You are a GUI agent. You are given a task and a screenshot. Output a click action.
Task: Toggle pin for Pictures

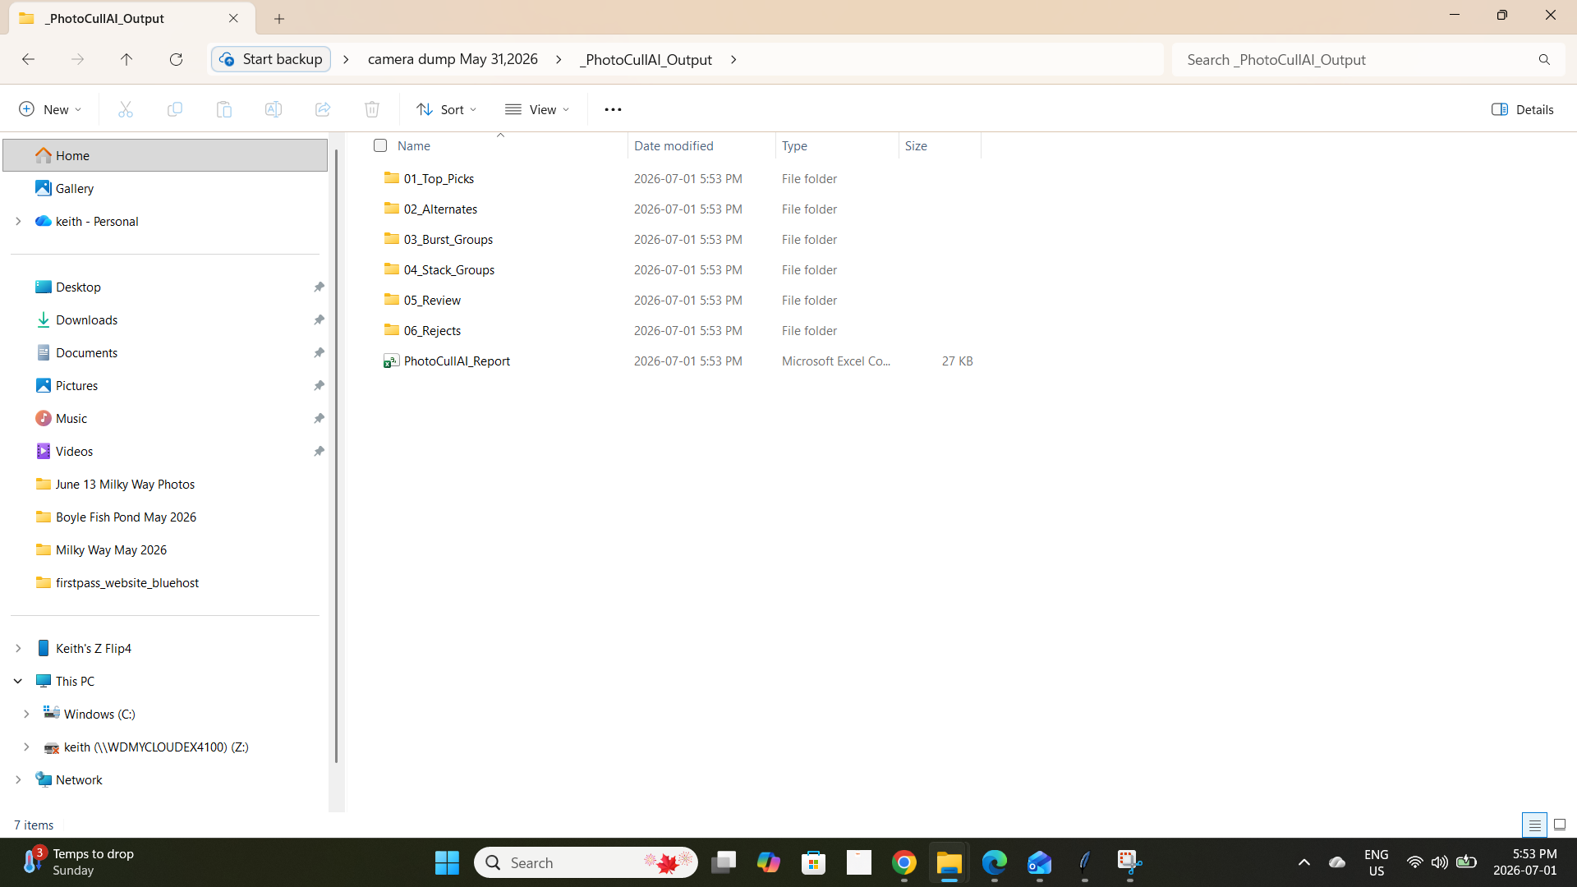click(x=319, y=385)
